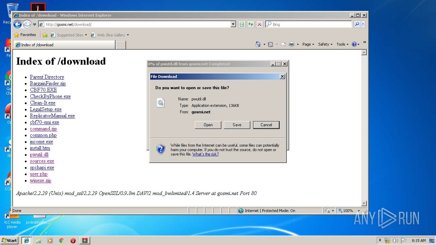Click the Refresh page icon

coord(251,24)
